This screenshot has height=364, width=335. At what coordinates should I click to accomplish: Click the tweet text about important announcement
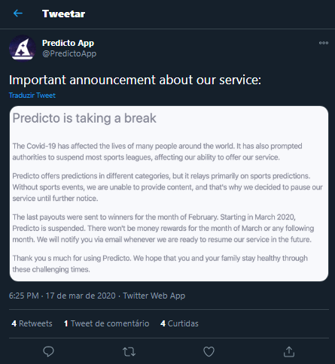[135, 80]
